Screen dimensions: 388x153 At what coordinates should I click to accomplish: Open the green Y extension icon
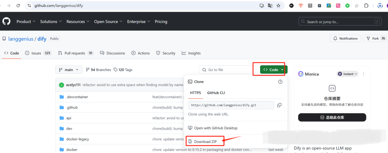pyautogui.click(x=347, y=5)
